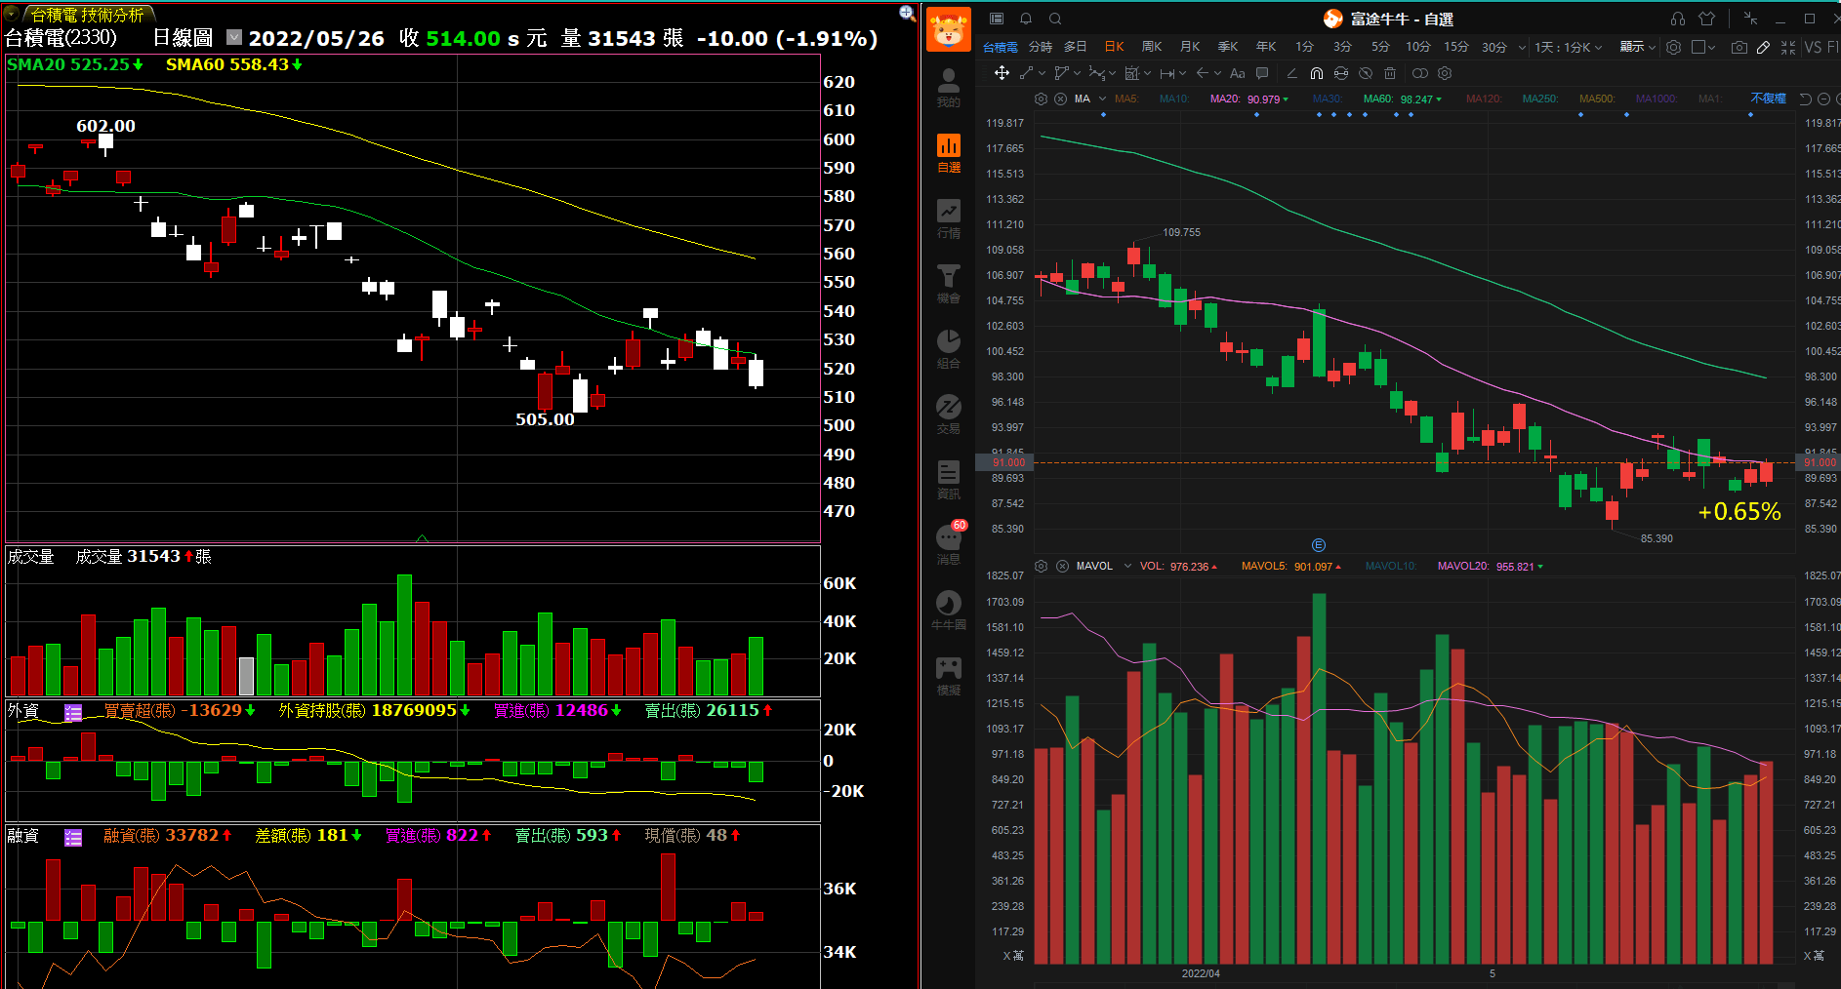Click the zoom magnifier atop the left chart

(907, 13)
